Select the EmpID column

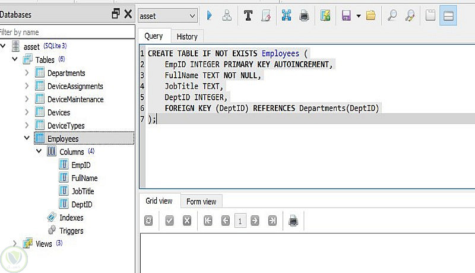tap(81, 165)
